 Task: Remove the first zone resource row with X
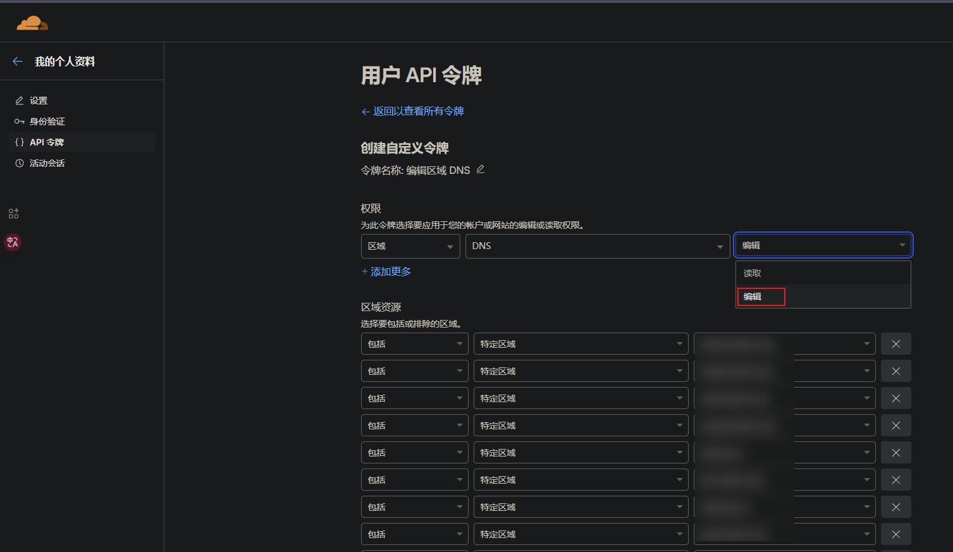[x=896, y=344]
